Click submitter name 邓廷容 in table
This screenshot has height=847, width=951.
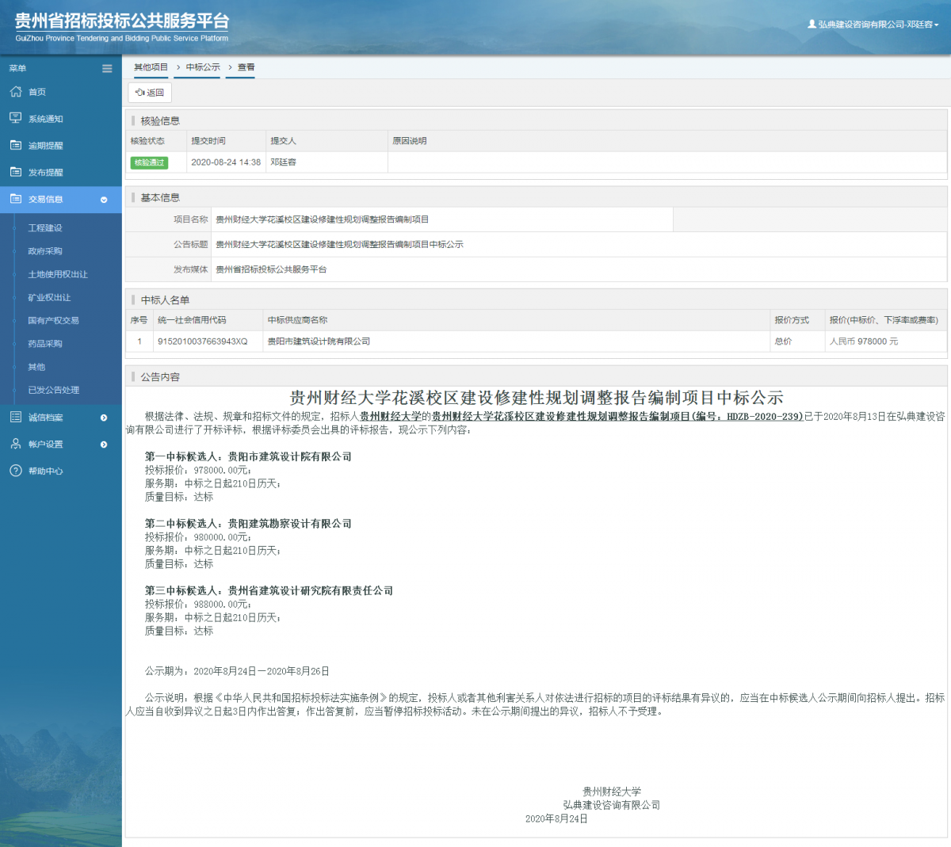[283, 162]
